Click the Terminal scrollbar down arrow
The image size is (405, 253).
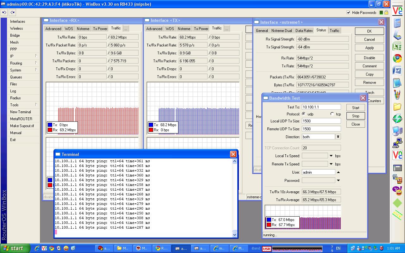click(x=234, y=235)
